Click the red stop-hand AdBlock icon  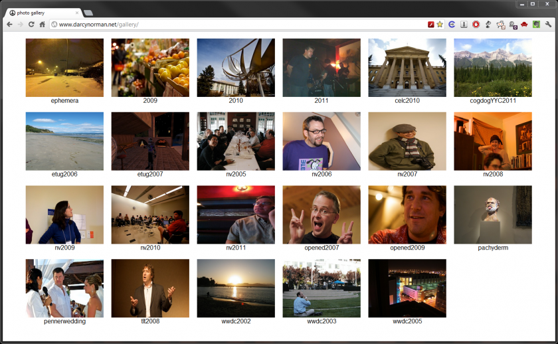476,25
